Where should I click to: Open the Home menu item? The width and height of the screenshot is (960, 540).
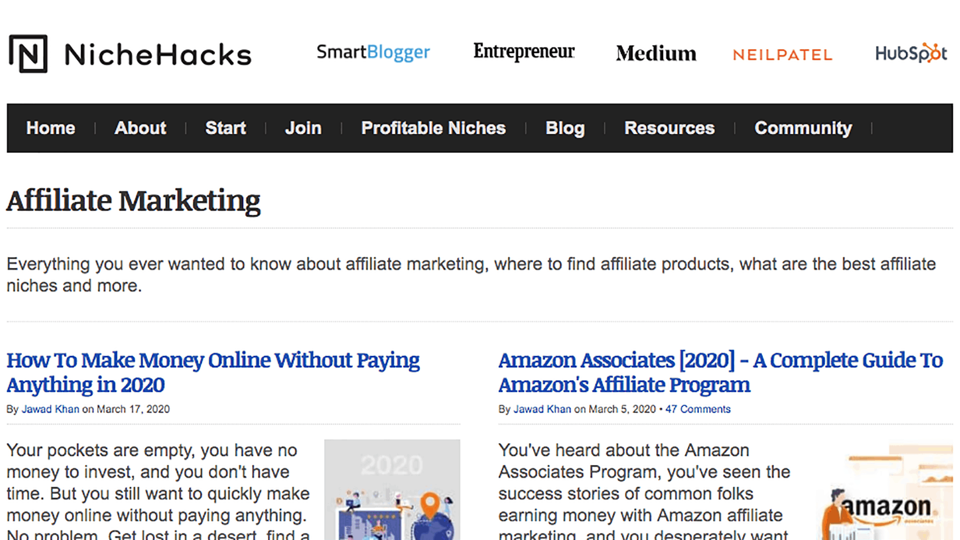pos(50,128)
